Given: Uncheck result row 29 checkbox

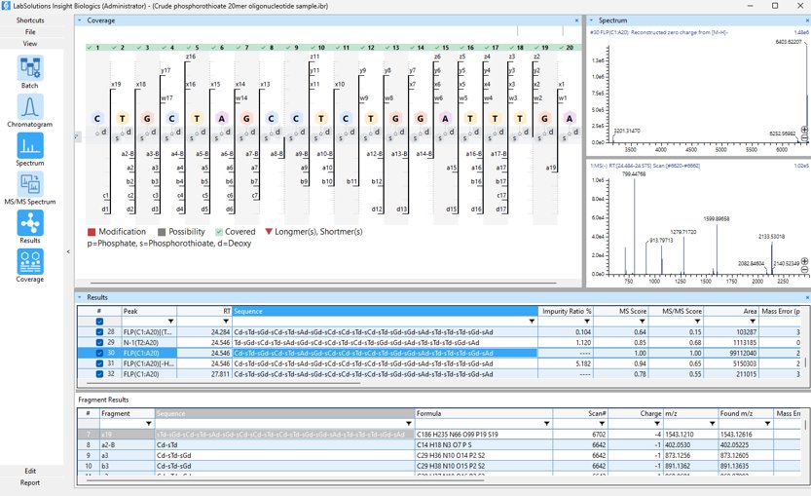Looking at the screenshot, I should click(100, 342).
